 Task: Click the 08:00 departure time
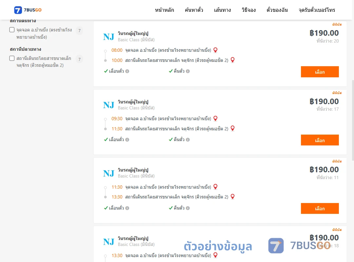[117, 50]
